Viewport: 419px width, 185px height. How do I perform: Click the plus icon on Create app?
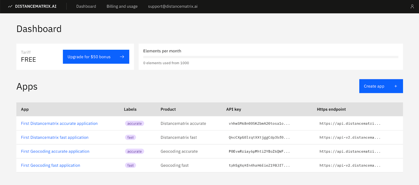(396, 86)
